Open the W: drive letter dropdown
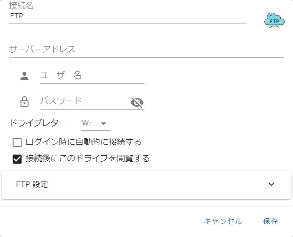 (95, 123)
